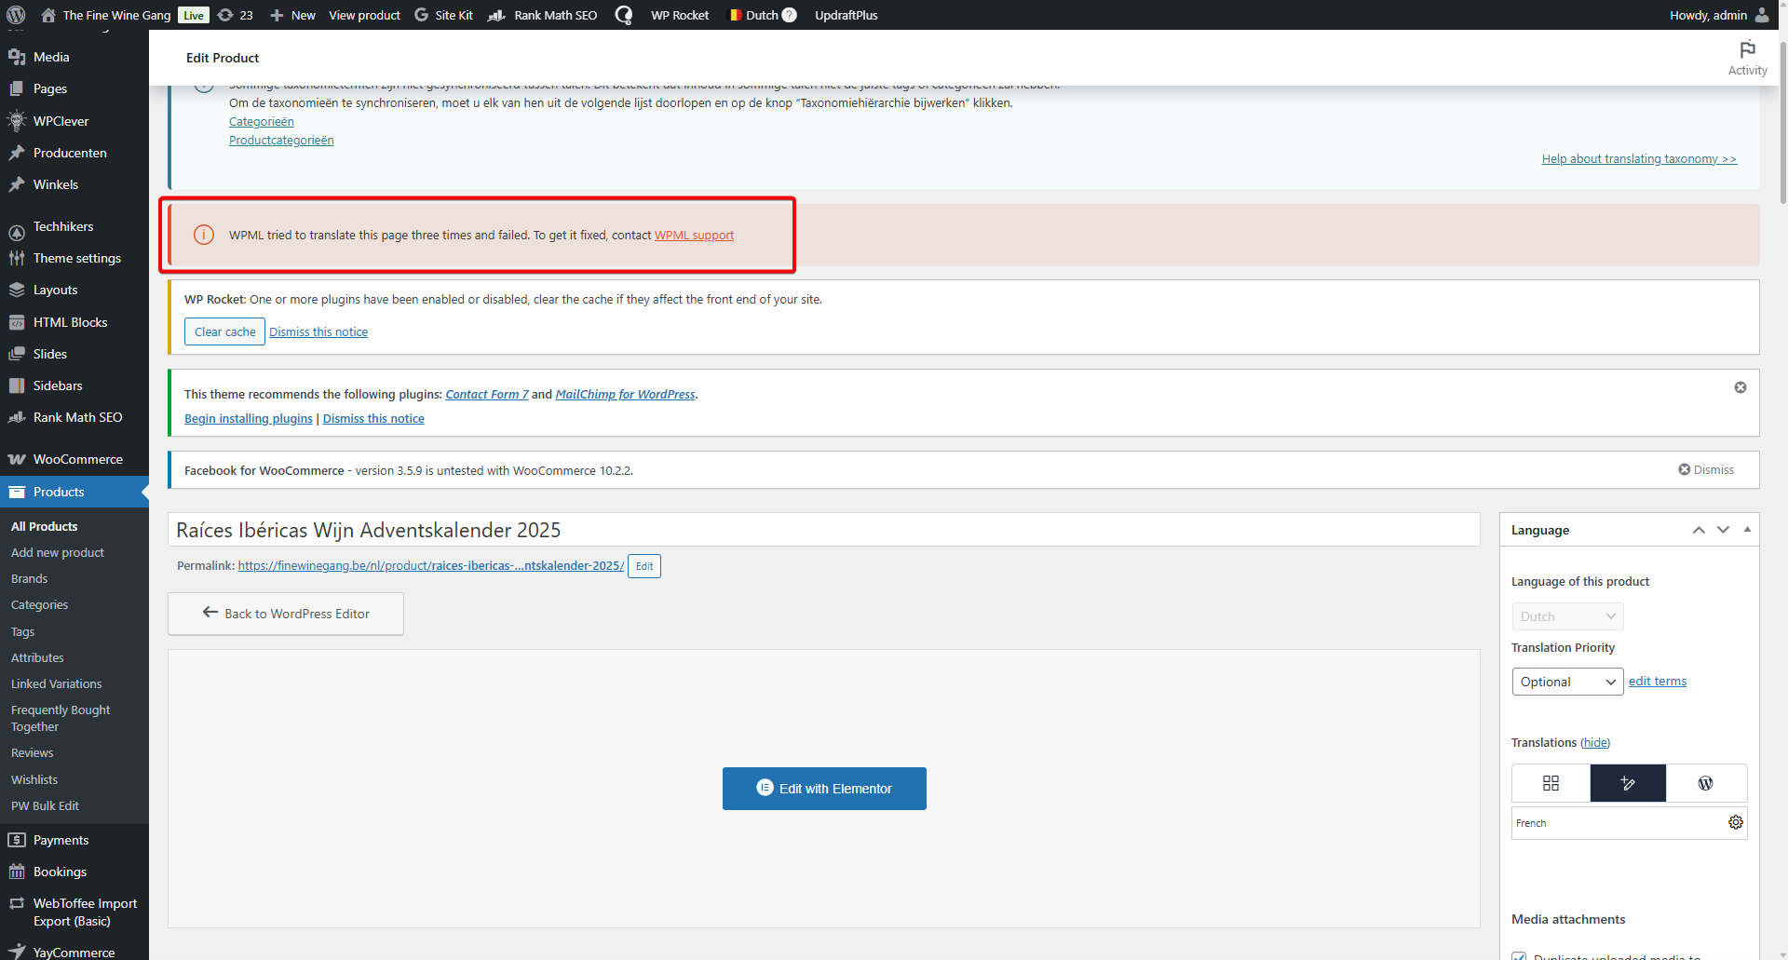Hide the Translations list

point(1595,743)
